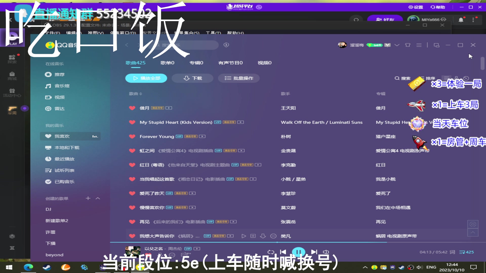
Task: Toggle the loop playback mode
Action: [271, 252]
